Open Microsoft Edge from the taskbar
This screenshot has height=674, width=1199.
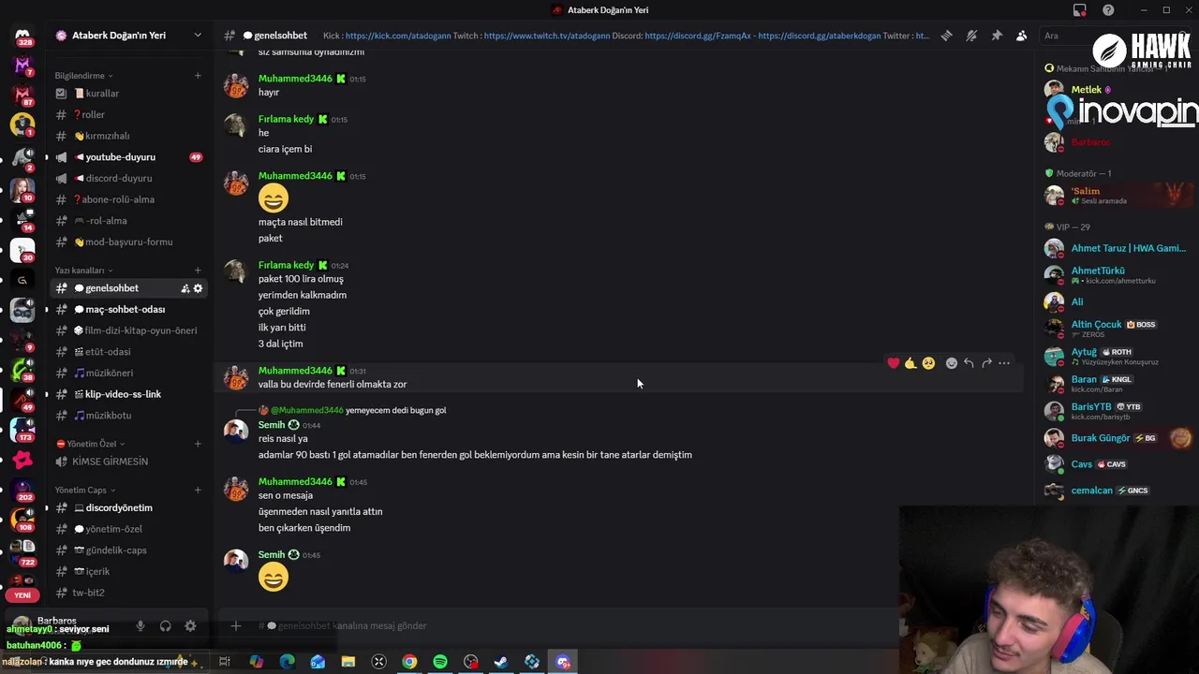[287, 662]
